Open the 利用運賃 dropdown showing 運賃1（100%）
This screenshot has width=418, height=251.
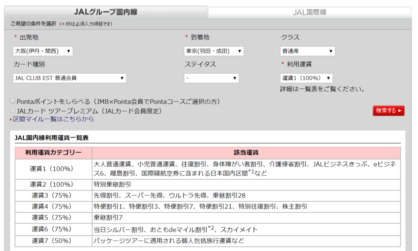307,78
